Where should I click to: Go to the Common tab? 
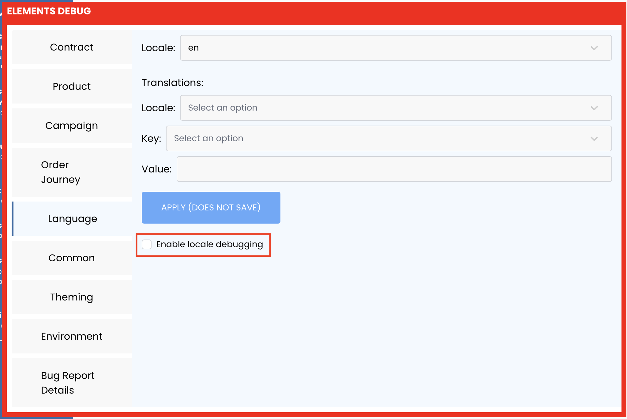tap(72, 258)
